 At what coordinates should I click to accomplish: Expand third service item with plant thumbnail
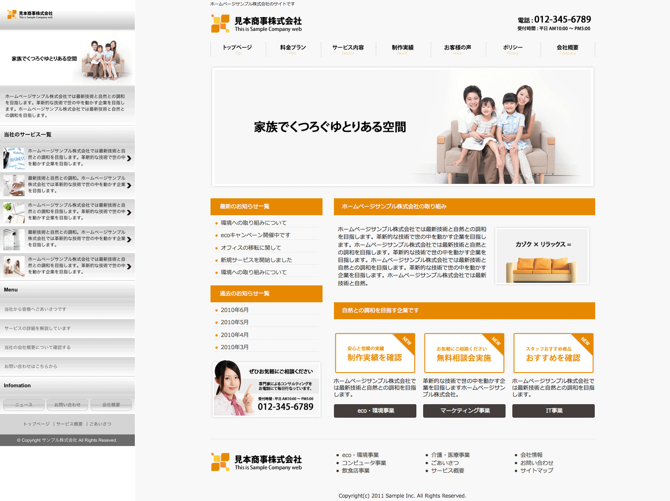[x=68, y=212]
